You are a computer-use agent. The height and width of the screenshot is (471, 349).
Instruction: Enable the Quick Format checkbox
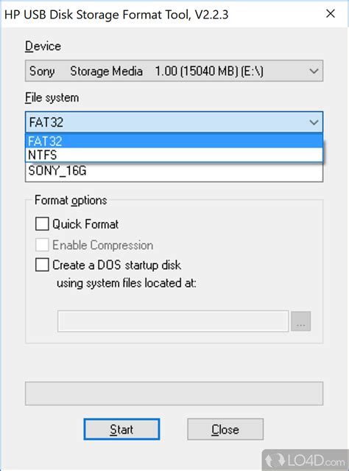[42, 224]
